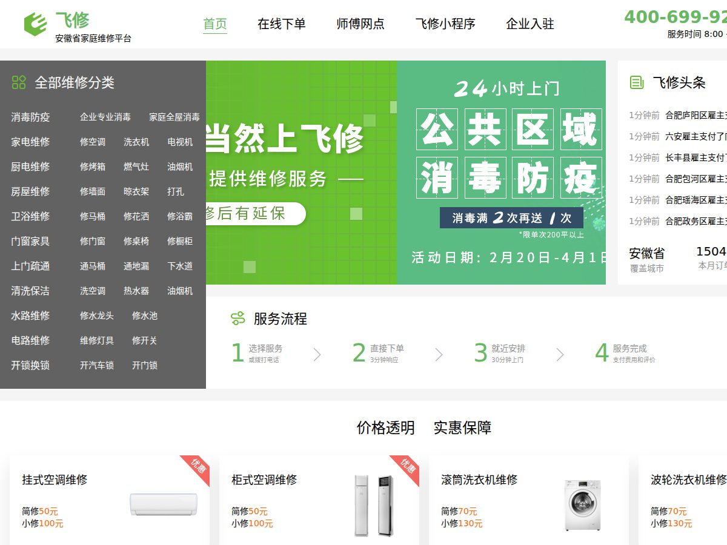727x545 pixels.
Task: Click the 六安雇主 headline entry
Action: (x=696, y=136)
